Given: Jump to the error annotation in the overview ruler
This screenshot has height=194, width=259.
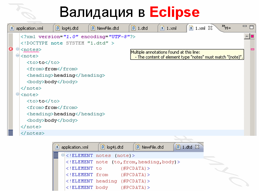Looking at the screenshot, I should pyautogui.click(x=253, y=49).
